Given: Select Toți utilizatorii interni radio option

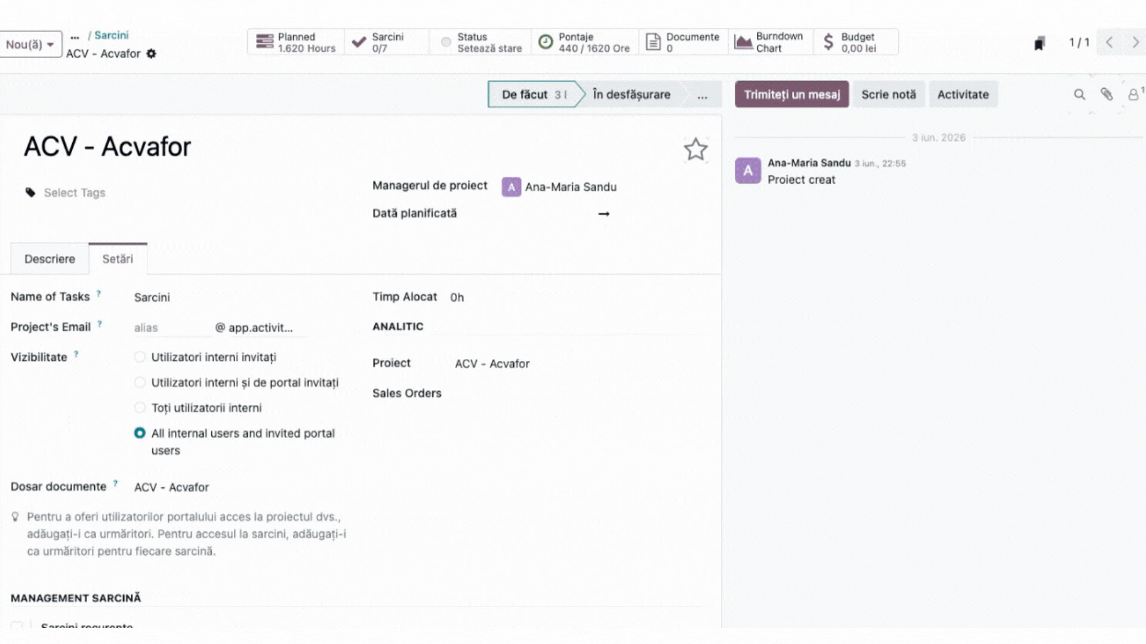Looking at the screenshot, I should click(140, 408).
